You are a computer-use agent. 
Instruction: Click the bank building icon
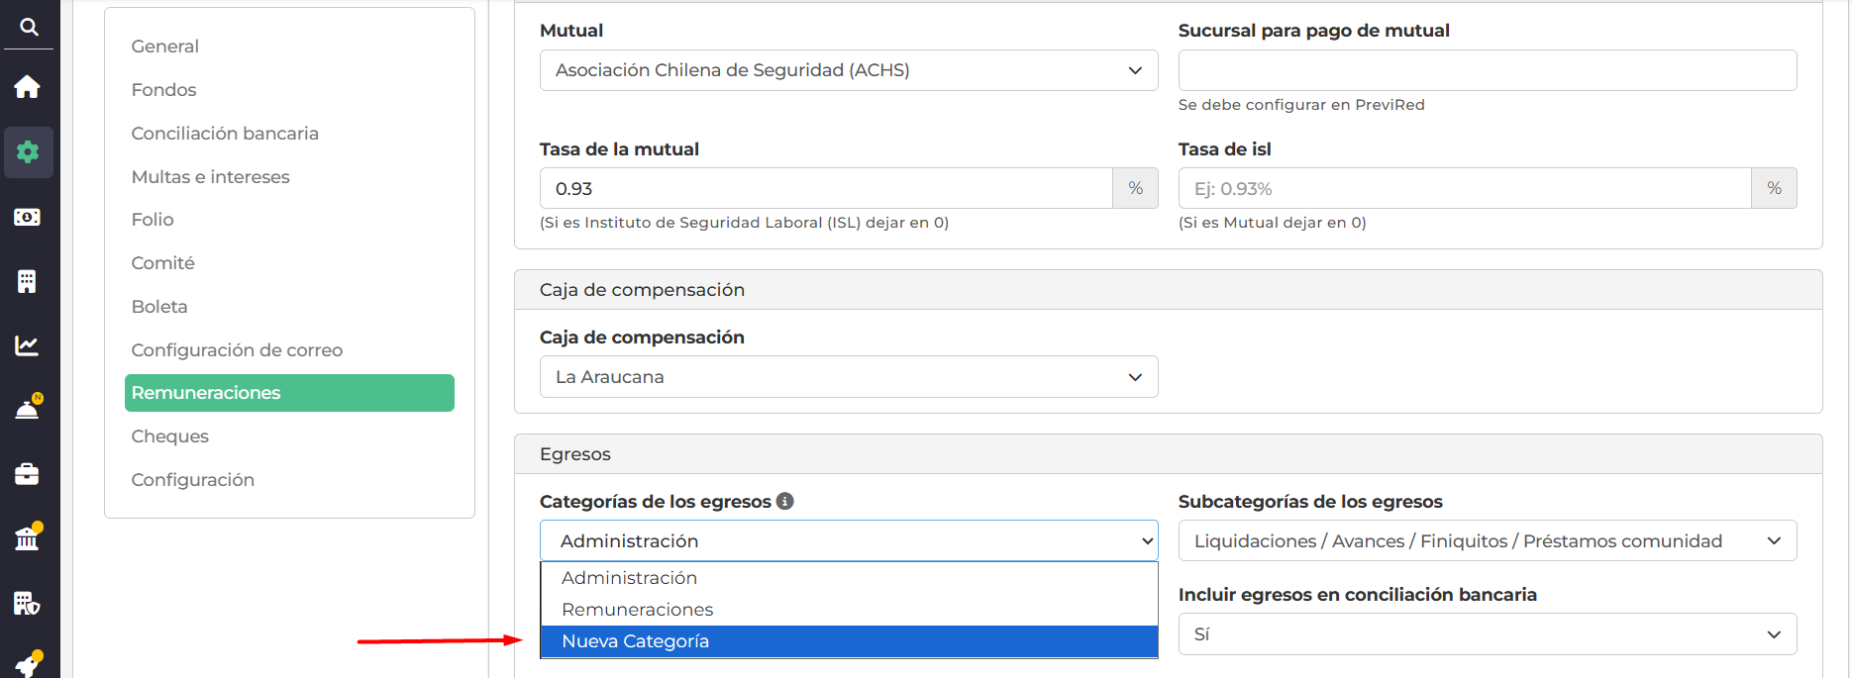click(28, 538)
